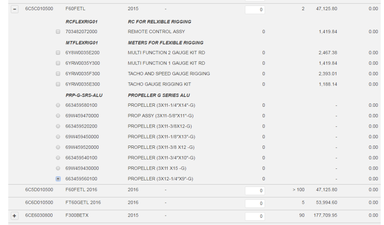Tick MULTI FUNCTION 2 GAUGE KIT RD checkbox
Viewport: 384px width, 225px height.
pyautogui.click(x=58, y=53)
